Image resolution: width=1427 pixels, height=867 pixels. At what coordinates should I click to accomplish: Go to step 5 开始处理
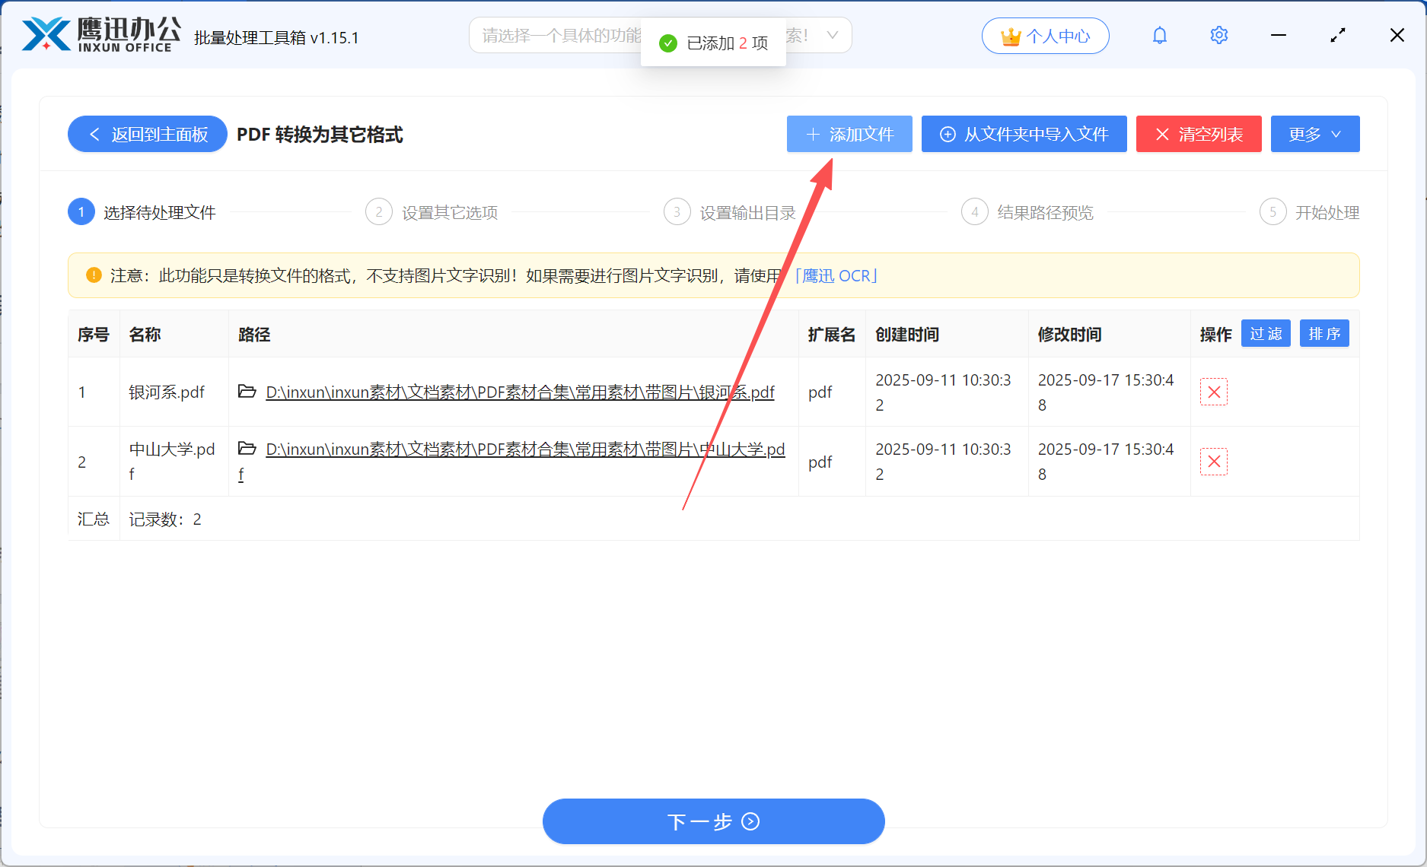(1310, 212)
